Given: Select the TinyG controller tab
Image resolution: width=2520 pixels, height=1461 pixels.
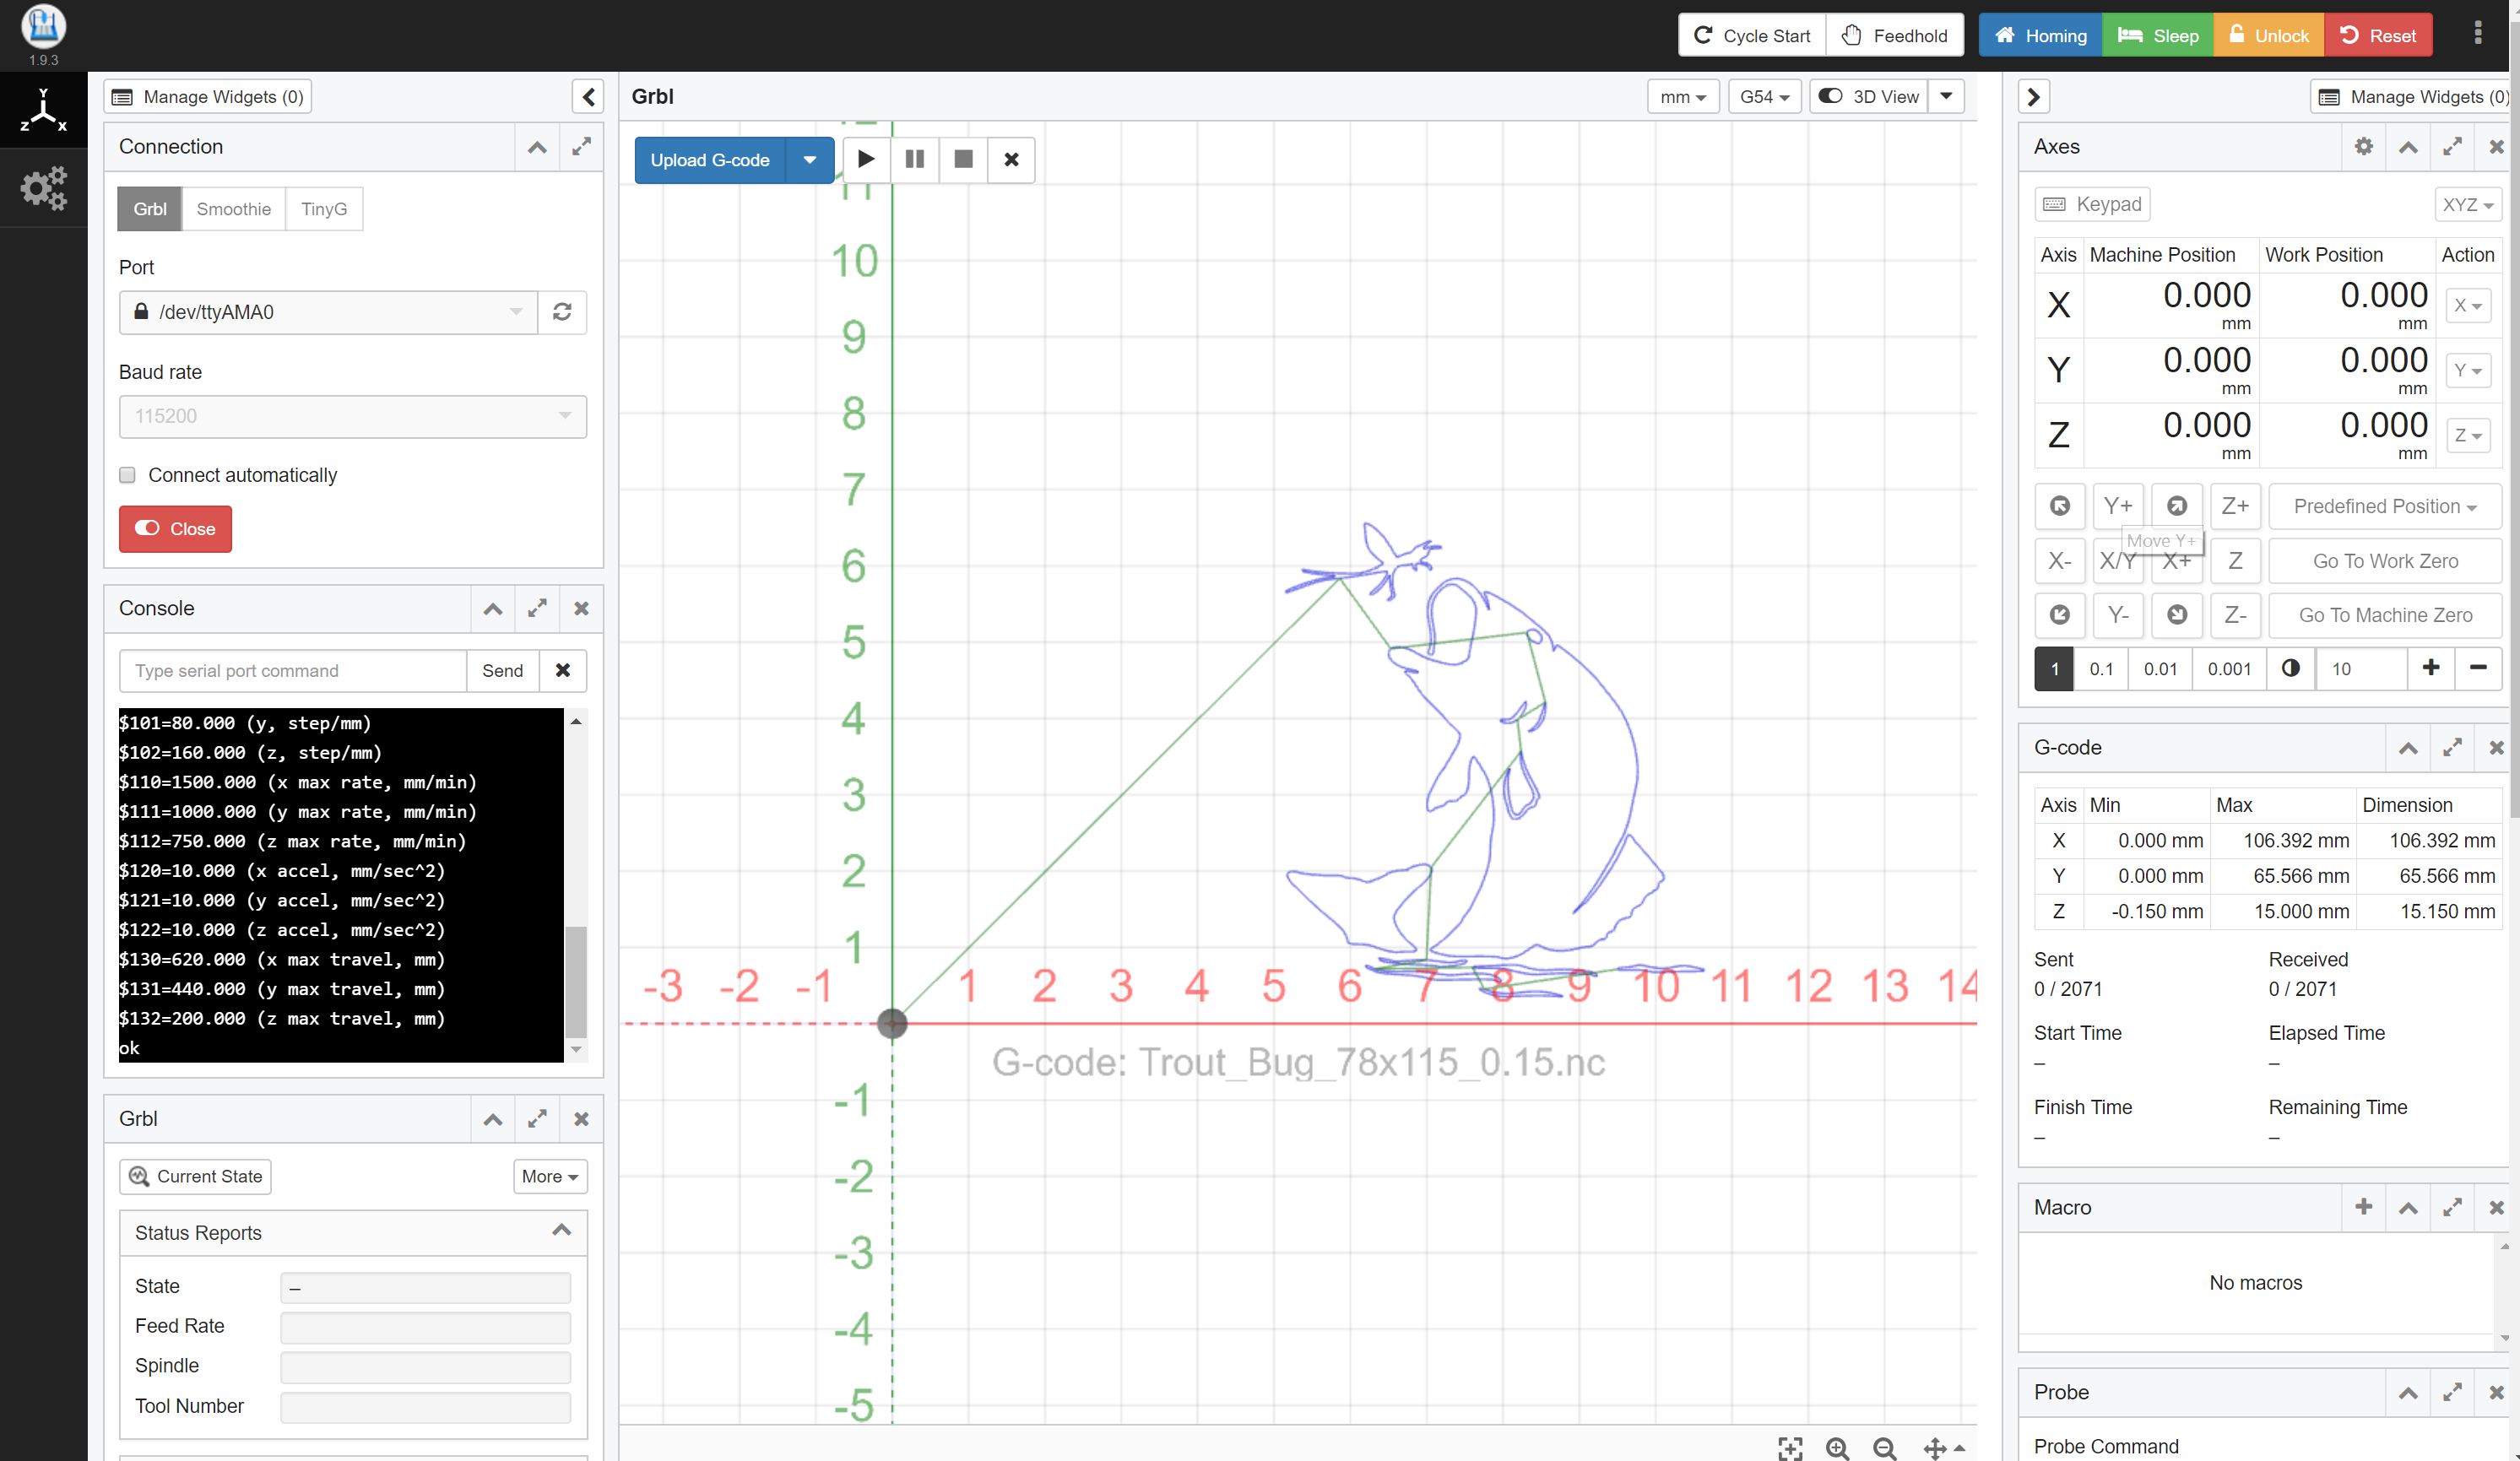Looking at the screenshot, I should [324, 209].
